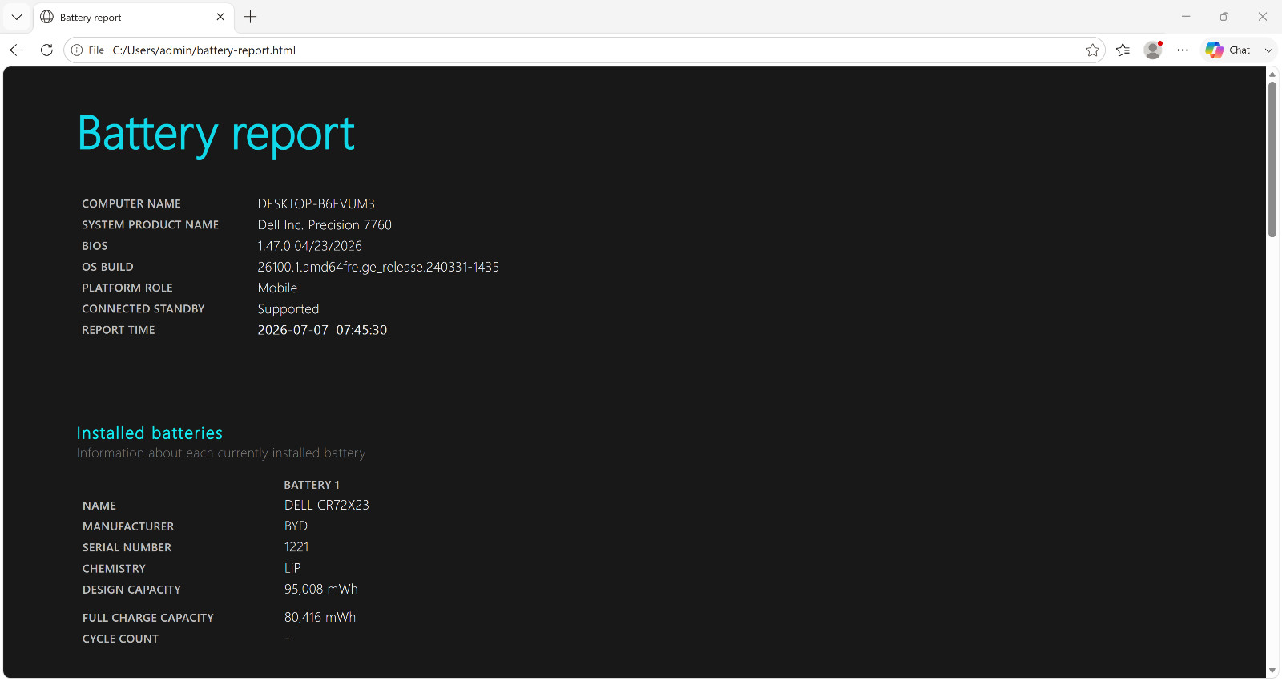Screen dimensions: 1282x681
Task: Click the Mobile platform role value
Action: 277,288
